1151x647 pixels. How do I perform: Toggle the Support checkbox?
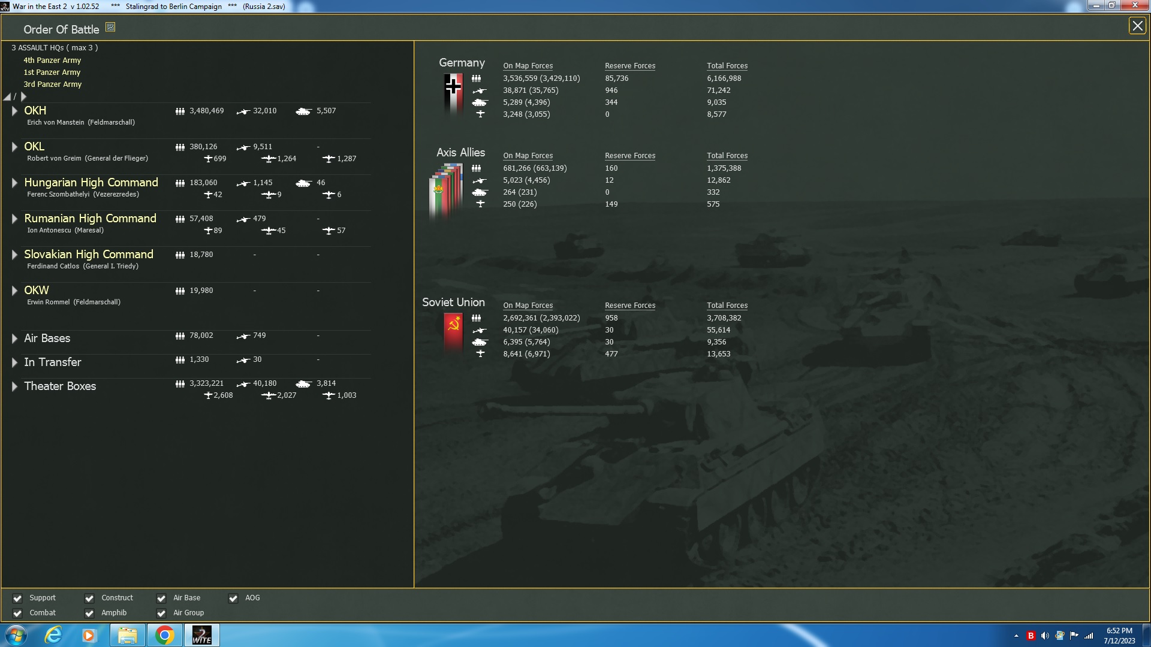coord(17,598)
